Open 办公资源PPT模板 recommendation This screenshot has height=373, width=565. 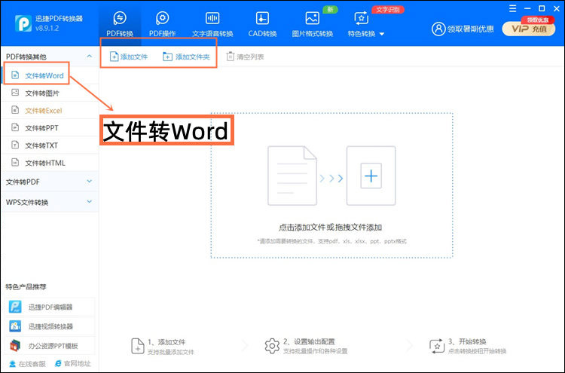click(x=50, y=346)
